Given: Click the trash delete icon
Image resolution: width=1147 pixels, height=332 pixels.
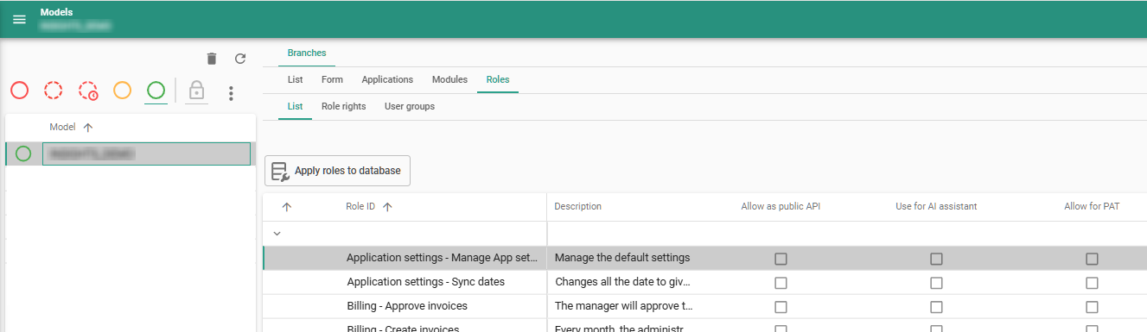Looking at the screenshot, I should pyautogui.click(x=212, y=59).
